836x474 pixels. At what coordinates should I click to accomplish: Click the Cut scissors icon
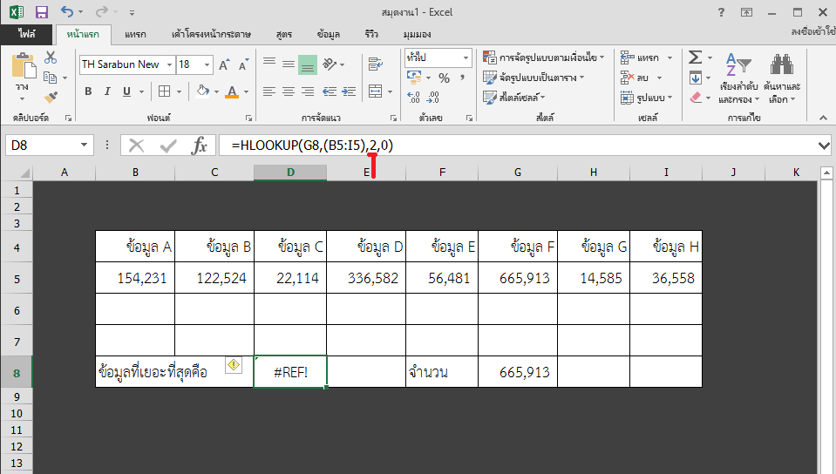pyautogui.click(x=51, y=58)
